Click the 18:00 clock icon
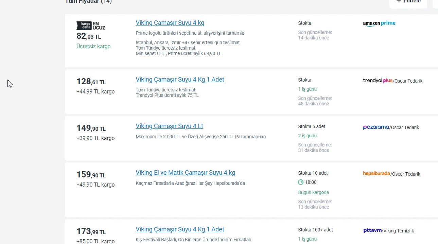 301,182
